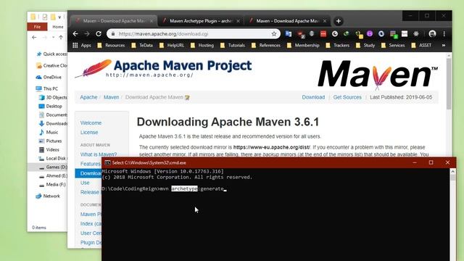Click the Chrome back arrow button
464x261 pixels.
[x=75, y=34]
